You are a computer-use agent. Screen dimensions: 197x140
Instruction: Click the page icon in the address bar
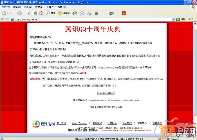12,19
